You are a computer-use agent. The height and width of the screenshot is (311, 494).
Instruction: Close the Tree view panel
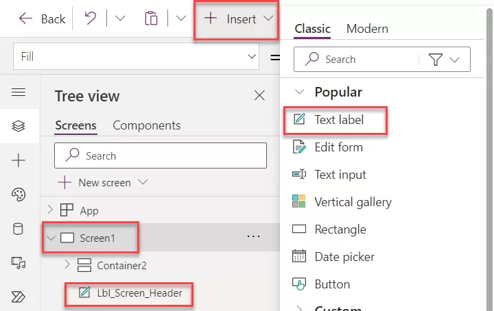[x=259, y=96]
